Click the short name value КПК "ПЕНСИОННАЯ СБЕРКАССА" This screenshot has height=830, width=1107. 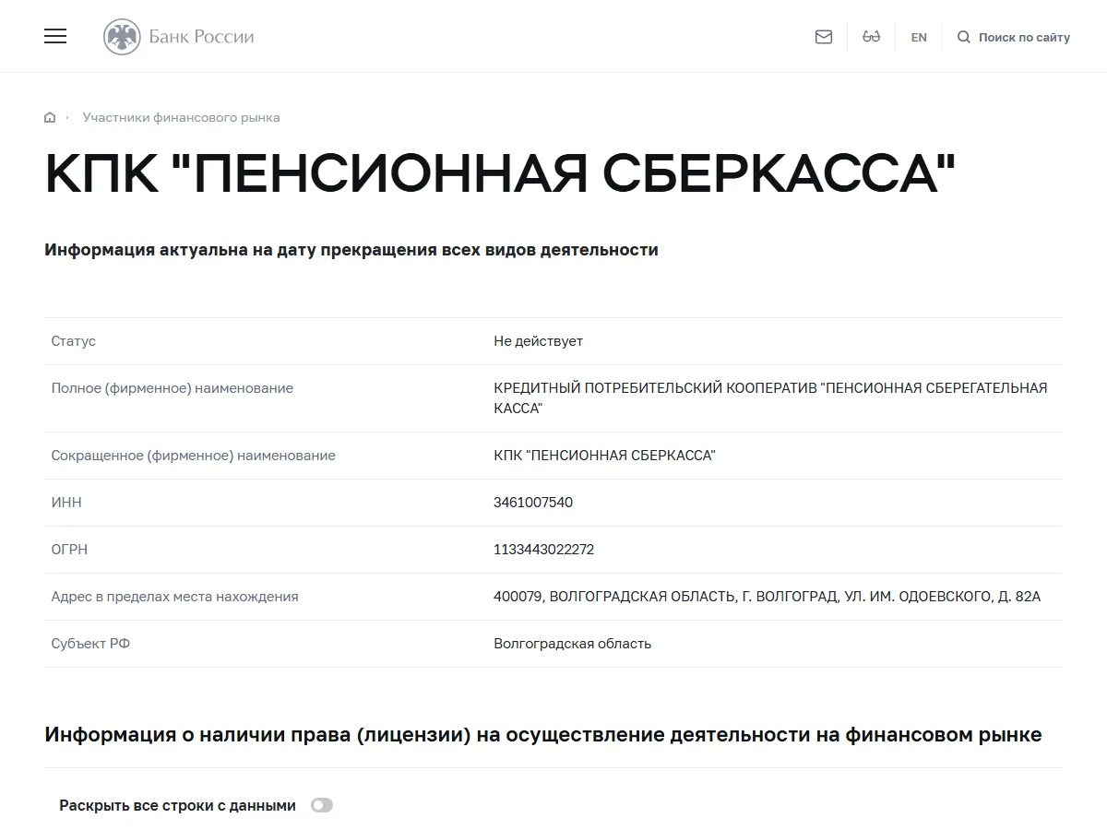pos(604,456)
